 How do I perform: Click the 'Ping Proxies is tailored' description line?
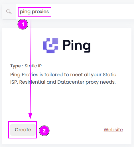[63, 74]
